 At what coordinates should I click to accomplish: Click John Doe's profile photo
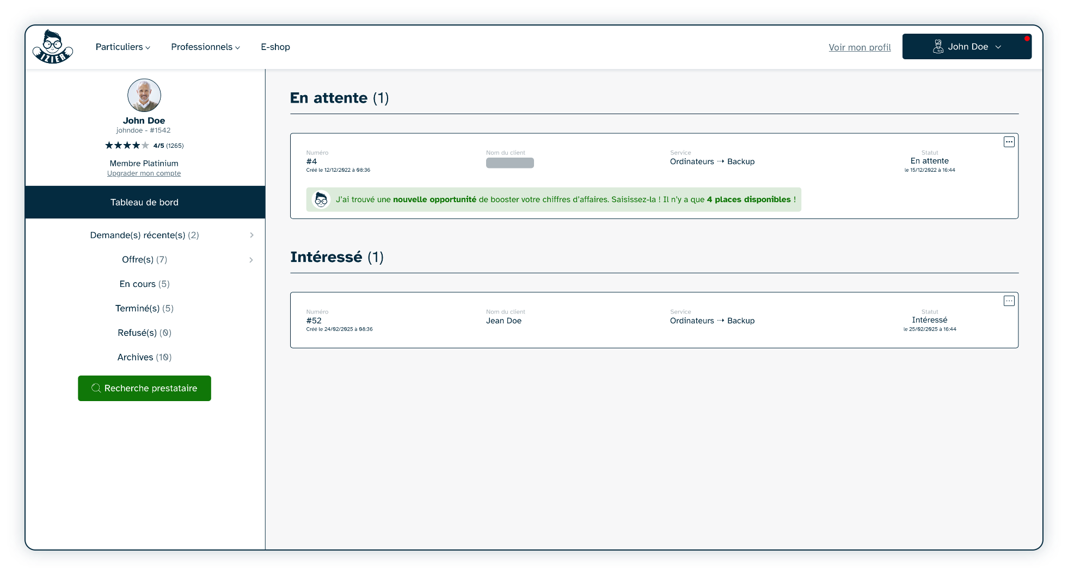click(144, 95)
